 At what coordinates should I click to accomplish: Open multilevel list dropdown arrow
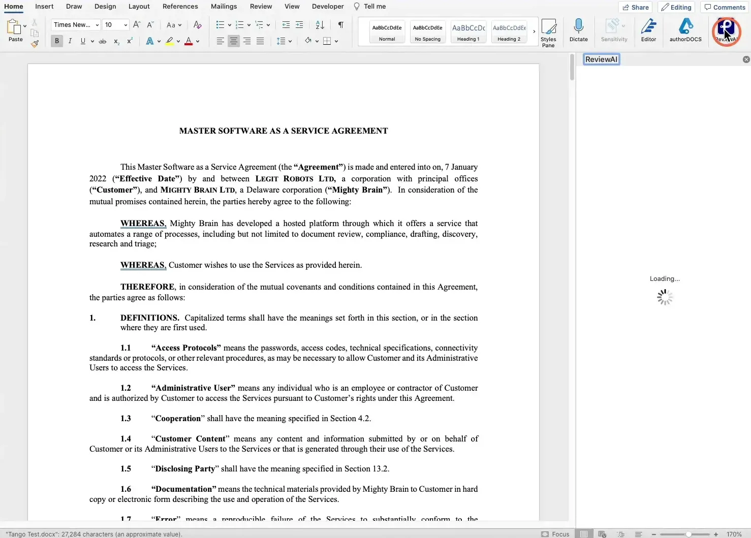(268, 24)
